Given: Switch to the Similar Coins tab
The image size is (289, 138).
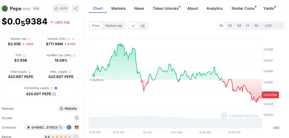Looking at the screenshot, I should pyautogui.click(x=243, y=8).
